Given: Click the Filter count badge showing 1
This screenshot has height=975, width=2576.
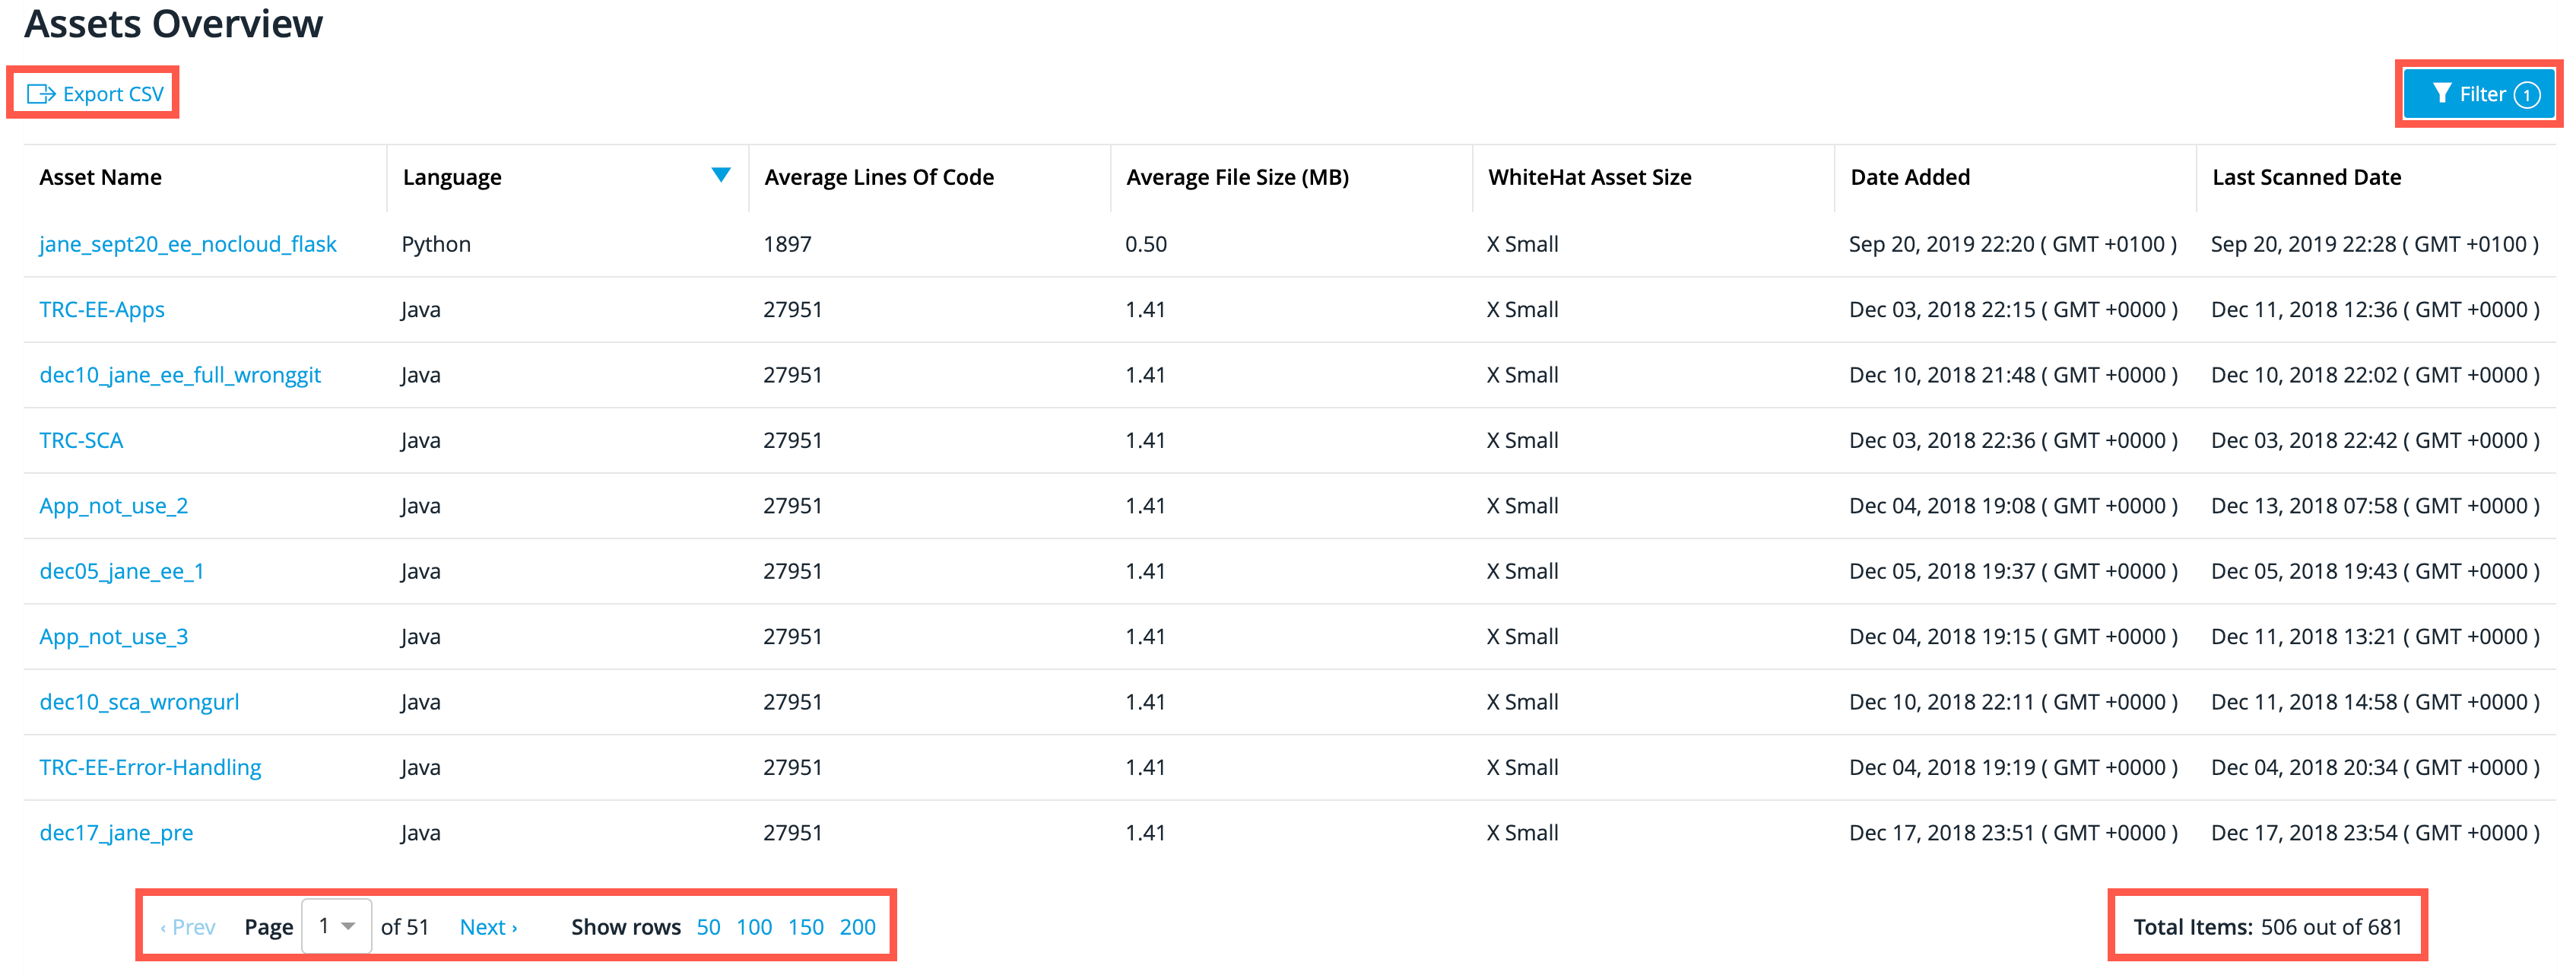Looking at the screenshot, I should click(x=2527, y=95).
